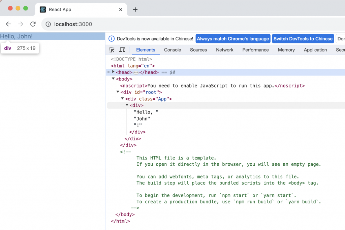Collapse the div class App node
This screenshot has height=230, width=345.
[122, 98]
